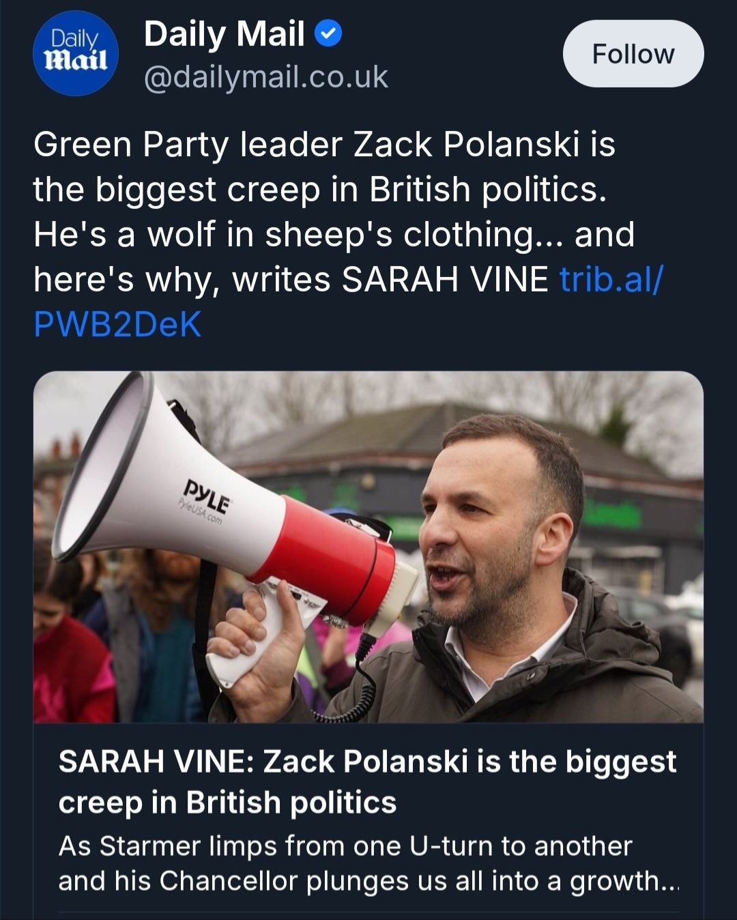
Task: Open the @dailymail.co.uk handle
Action: point(265,77)
